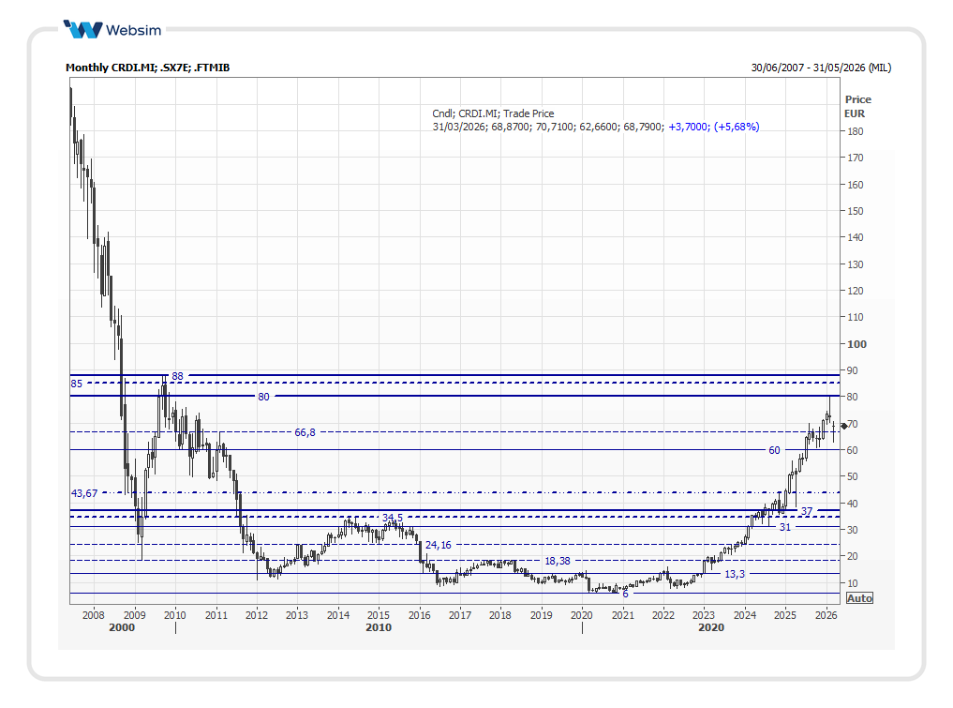Click the 43,67 level label
953x708 pixels.
[84, 493]
